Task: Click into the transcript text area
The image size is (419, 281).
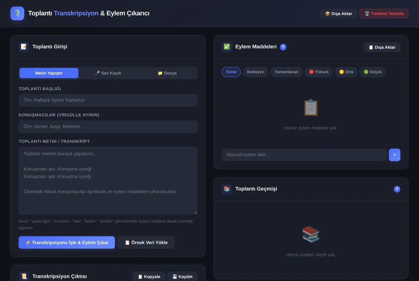Action: coord(108,181)
